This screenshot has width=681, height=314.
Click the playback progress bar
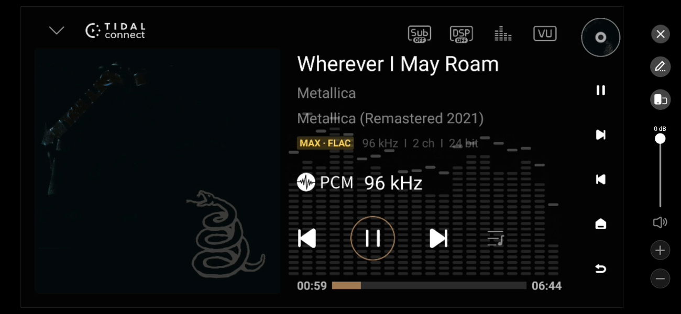429,286
